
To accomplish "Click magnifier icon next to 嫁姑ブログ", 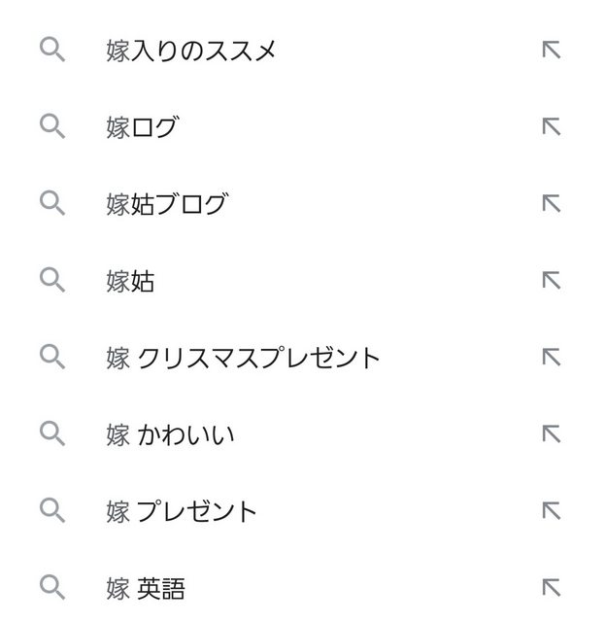I will (x=52, y=203).
